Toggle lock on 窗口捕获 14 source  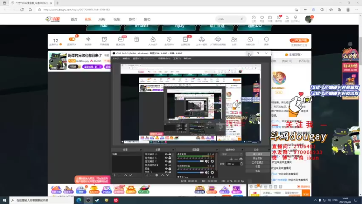(x=170, y=158)
